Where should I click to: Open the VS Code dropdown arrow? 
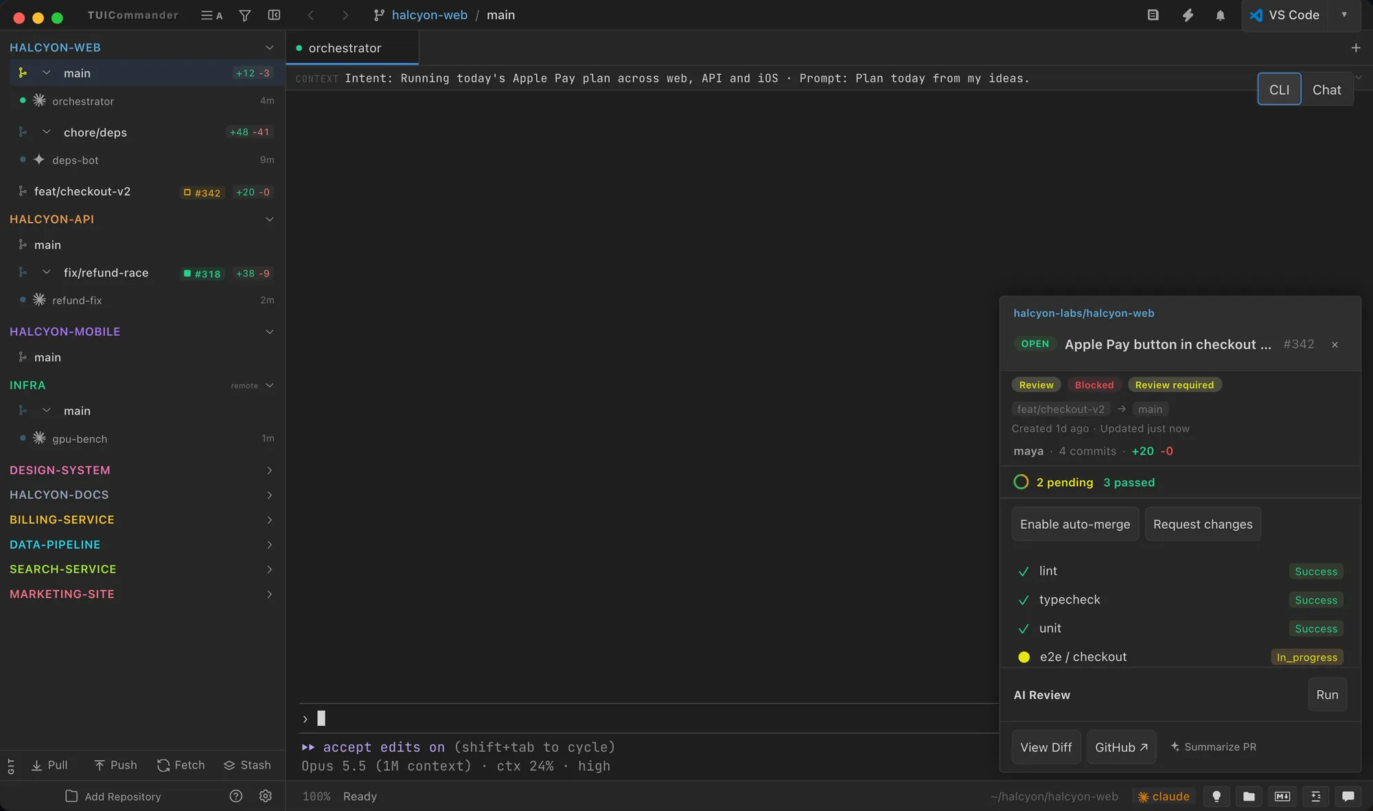[1344, 15]
